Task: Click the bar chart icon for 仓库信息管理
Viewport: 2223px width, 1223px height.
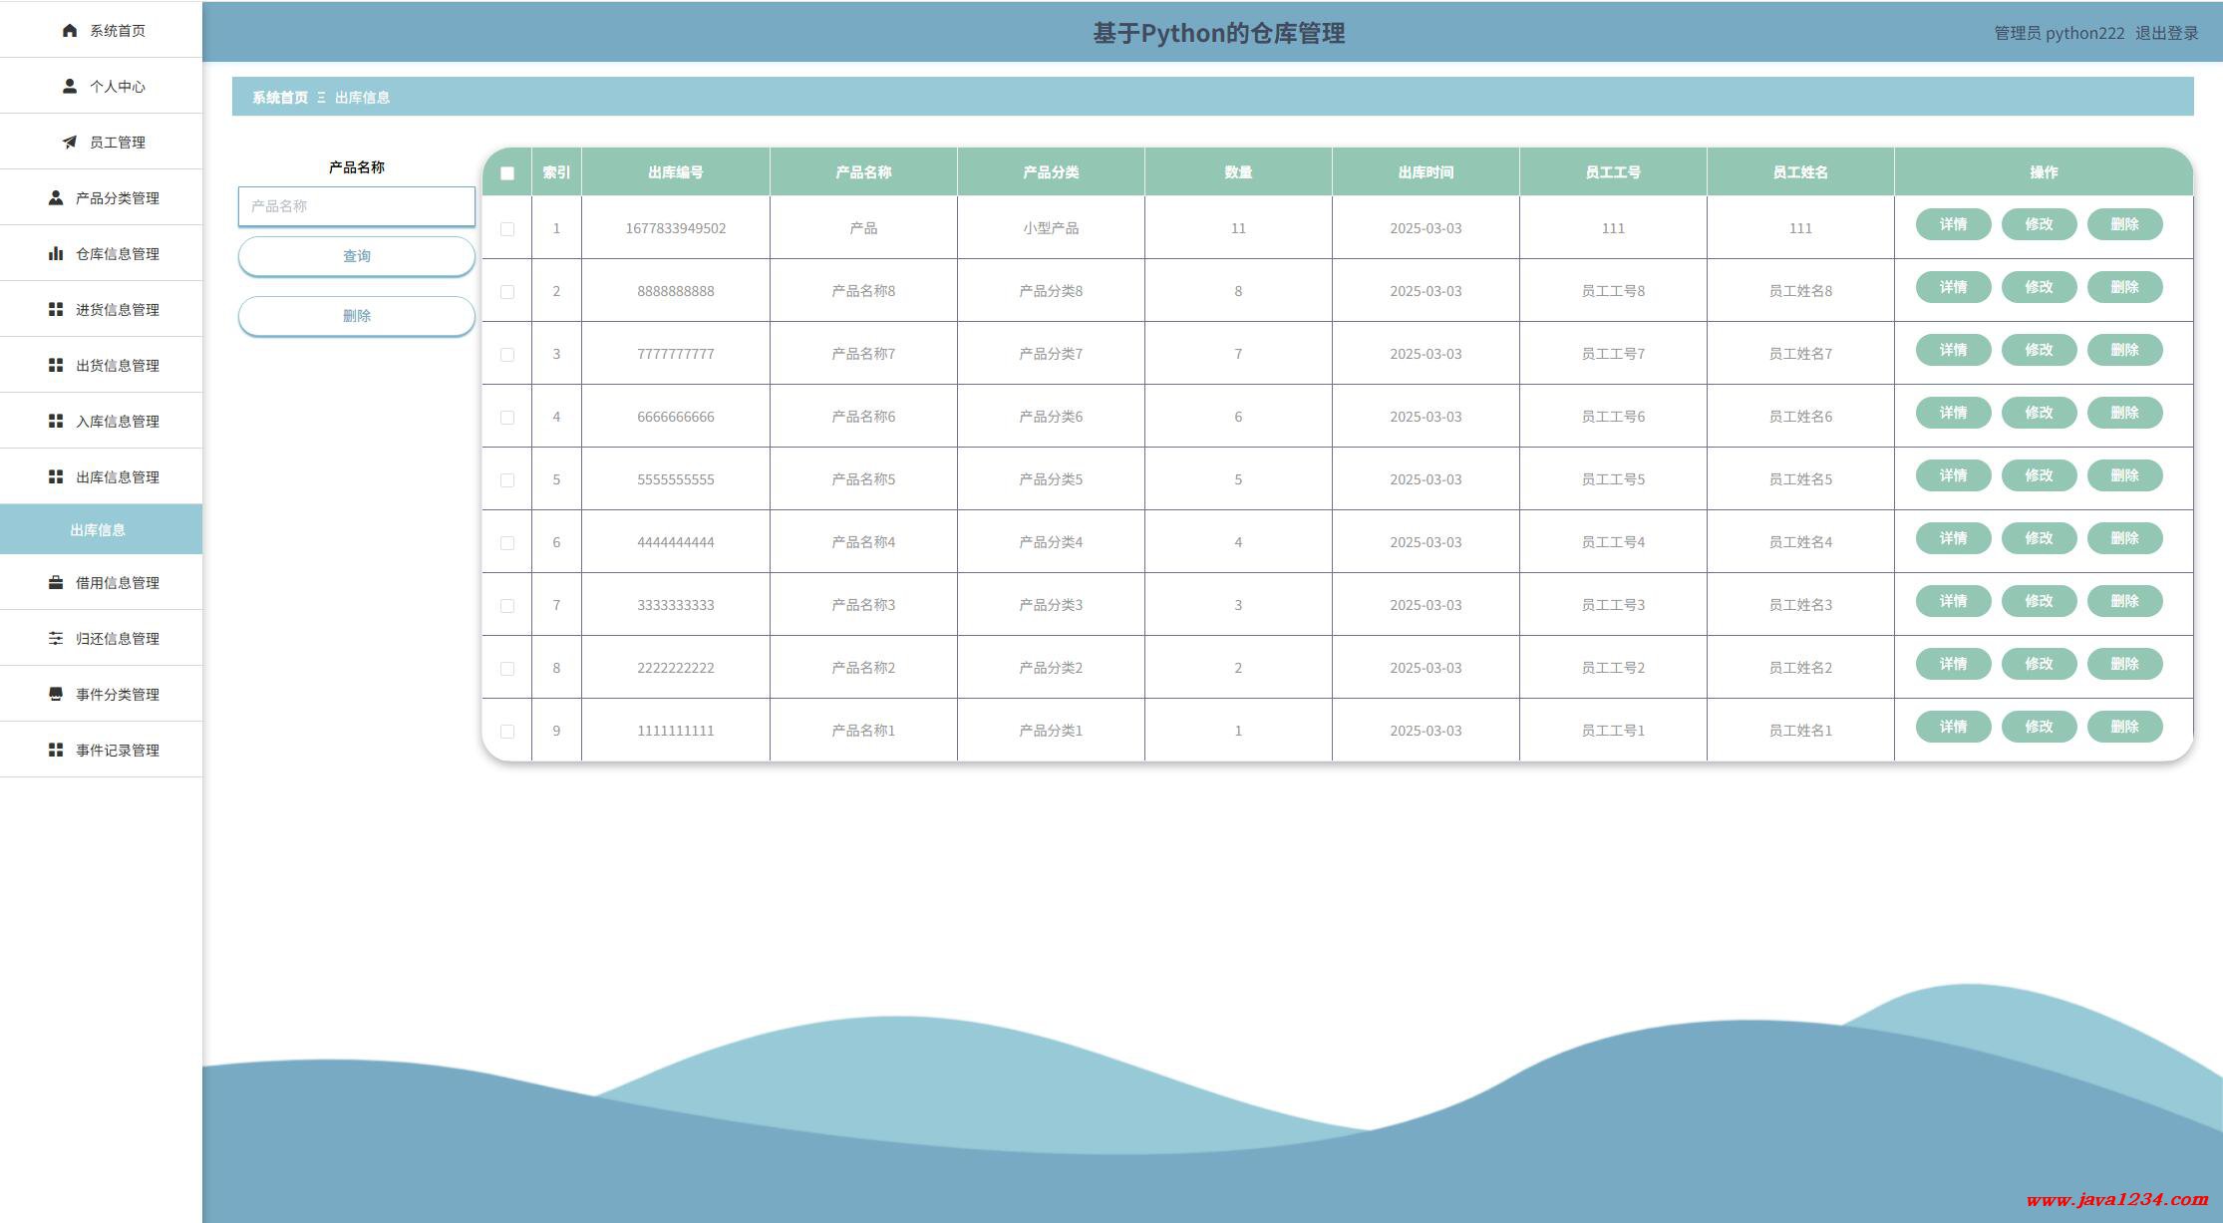Action: [56, 254]
